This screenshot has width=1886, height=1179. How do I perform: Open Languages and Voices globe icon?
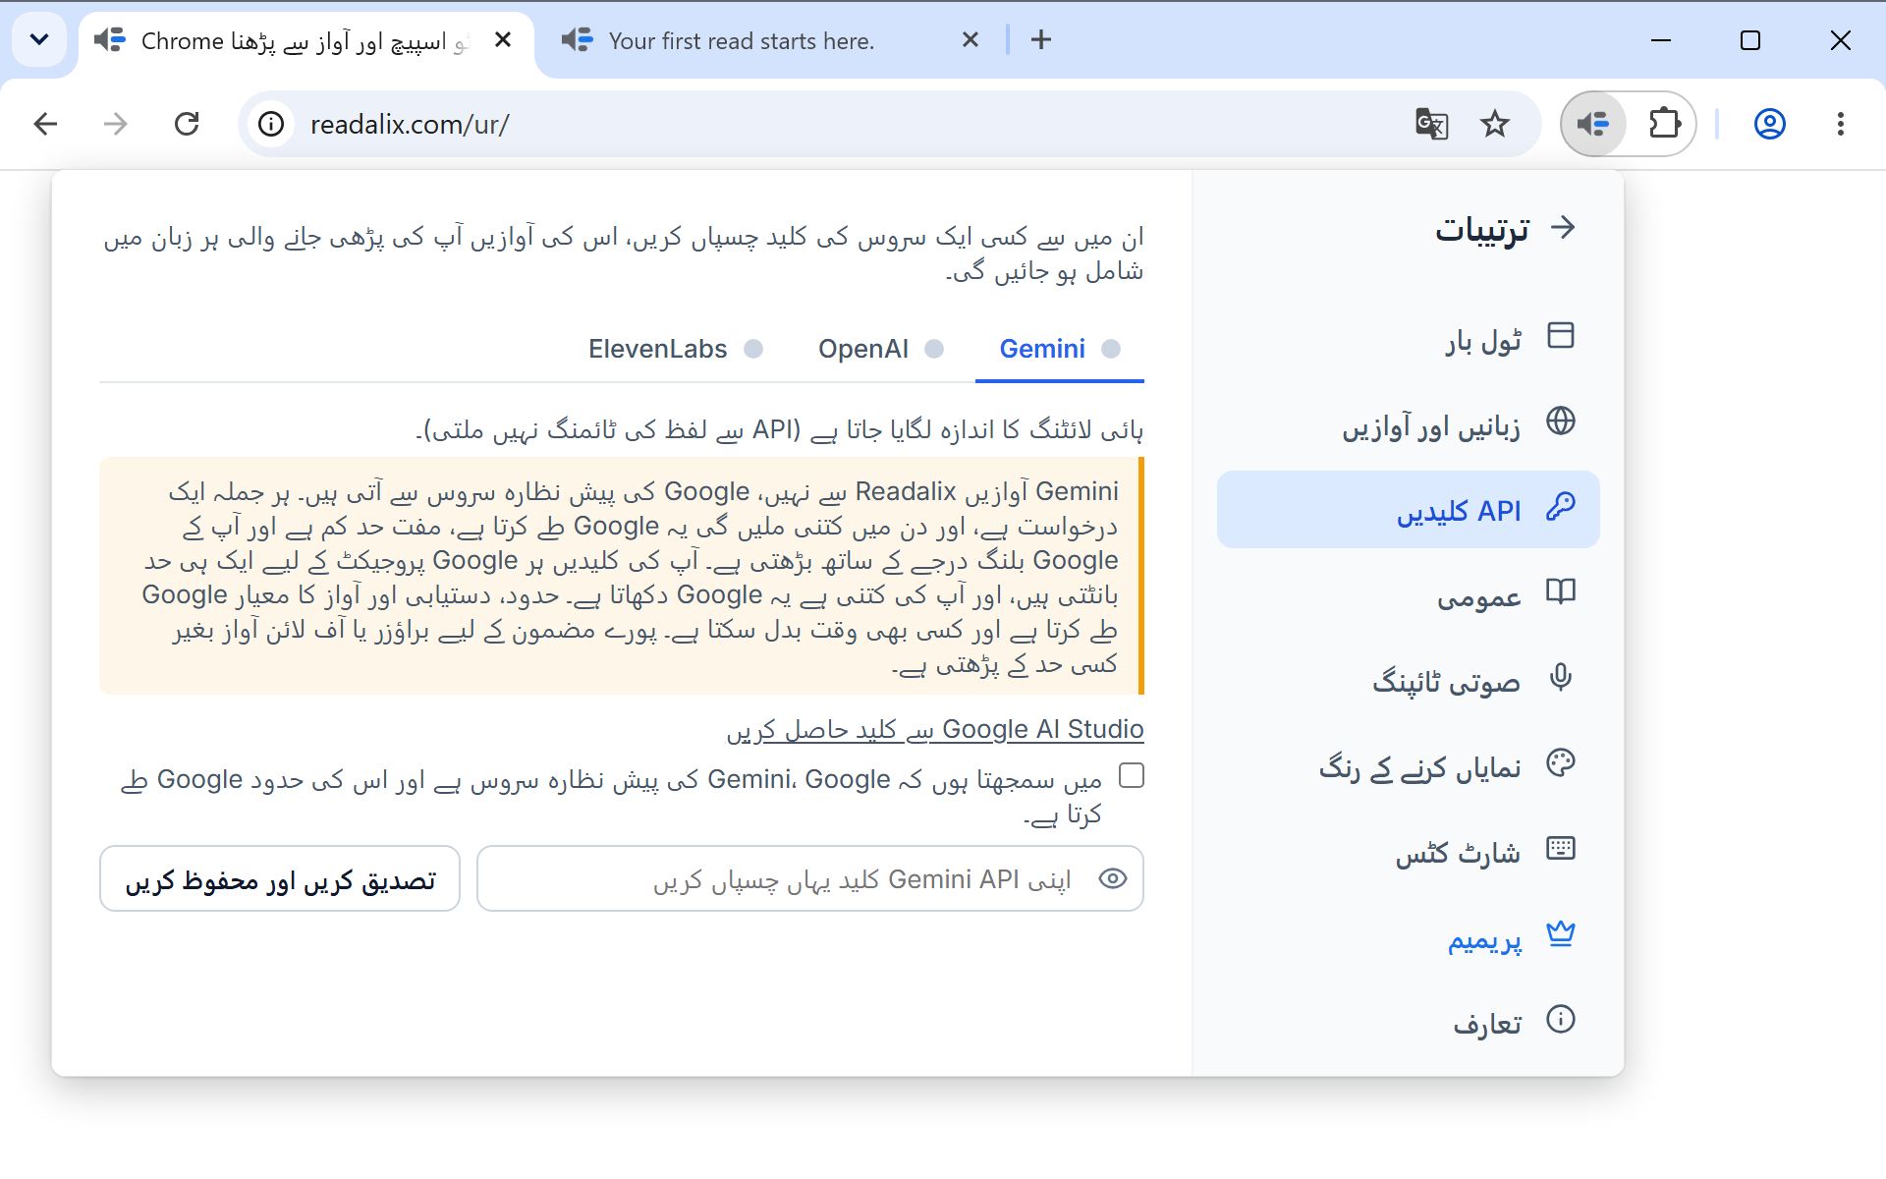tap(1561, 421)
